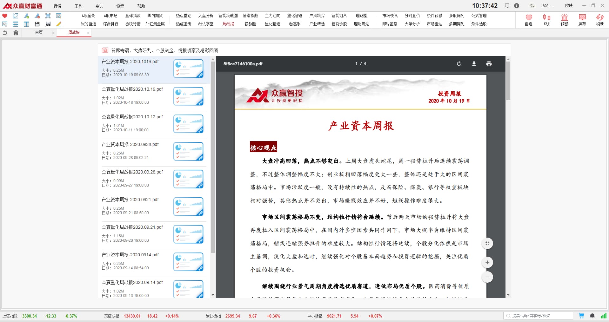The width and height of the screenshot is (609, 322).
Task: Open the K线 candlestick chart button
Action: click(x=546, y=20)
